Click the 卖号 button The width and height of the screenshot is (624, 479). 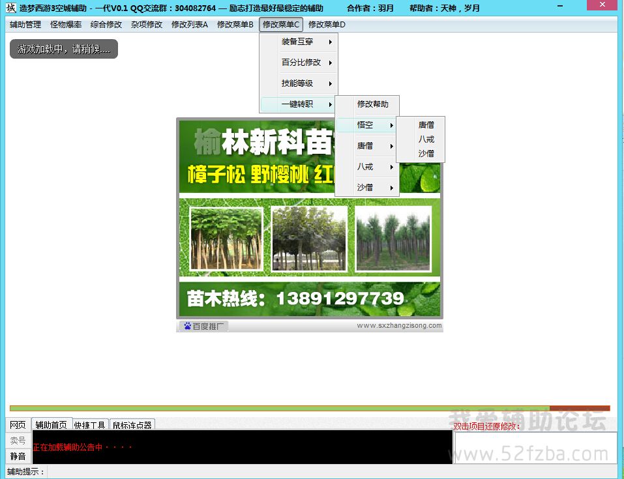(18, 441)
